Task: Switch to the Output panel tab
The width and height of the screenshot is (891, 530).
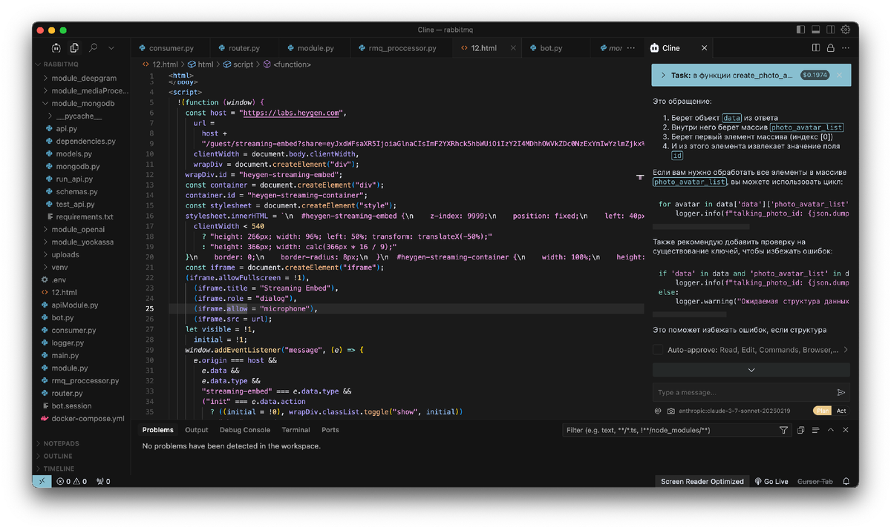Action: click(x=196, y=430)
